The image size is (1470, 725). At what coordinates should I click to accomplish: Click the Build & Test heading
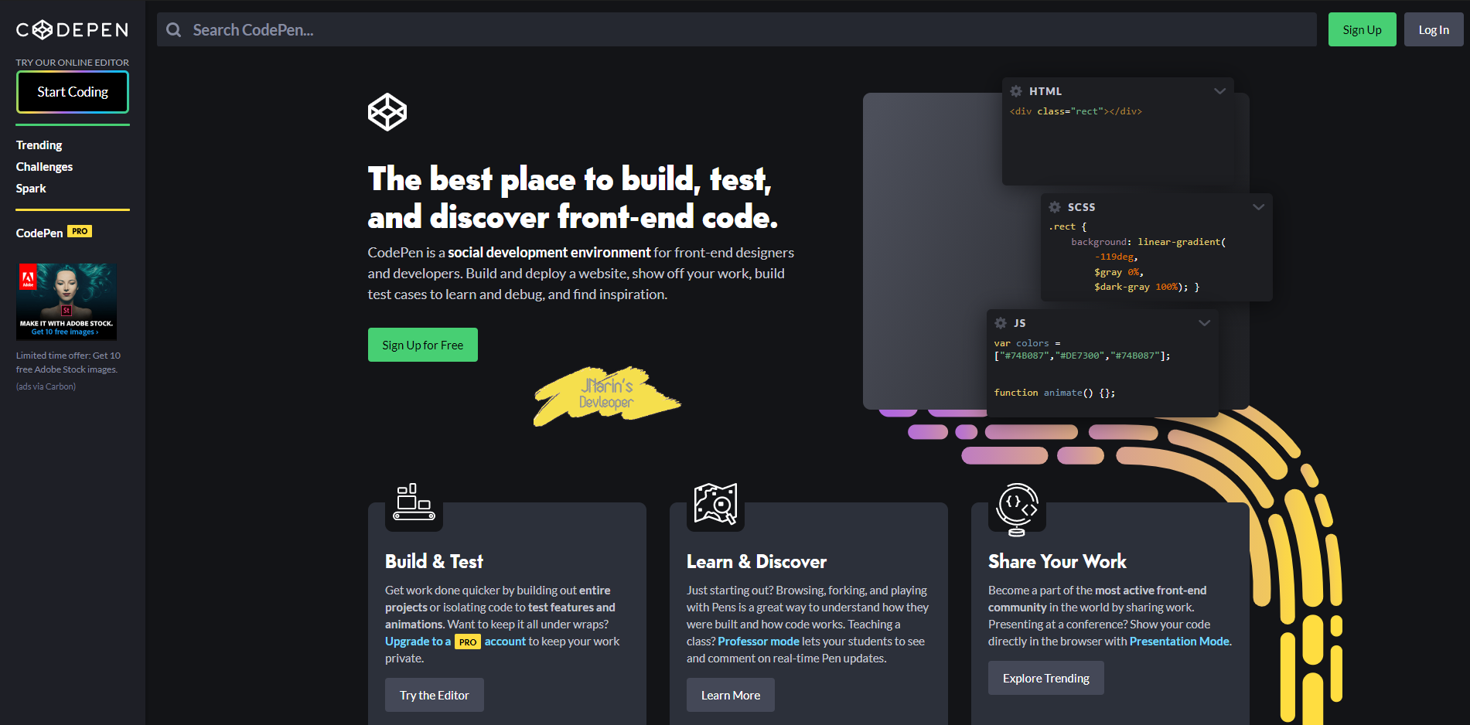(x=434, y=562)
